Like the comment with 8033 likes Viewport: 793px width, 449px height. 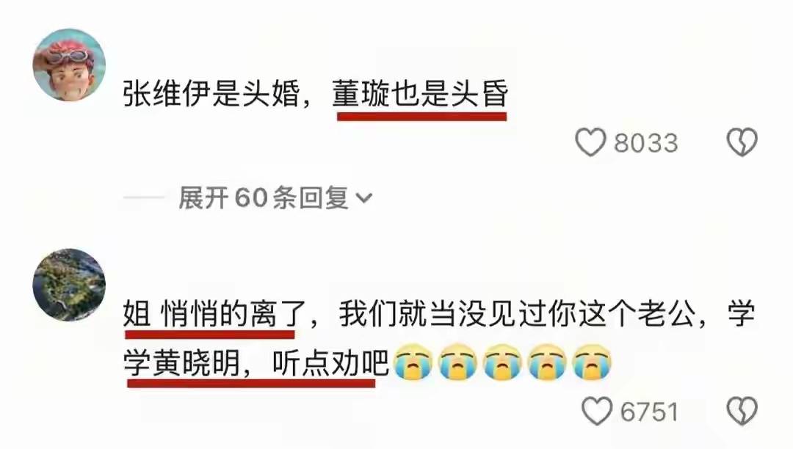pyautogui.click(x=590, y=142)
